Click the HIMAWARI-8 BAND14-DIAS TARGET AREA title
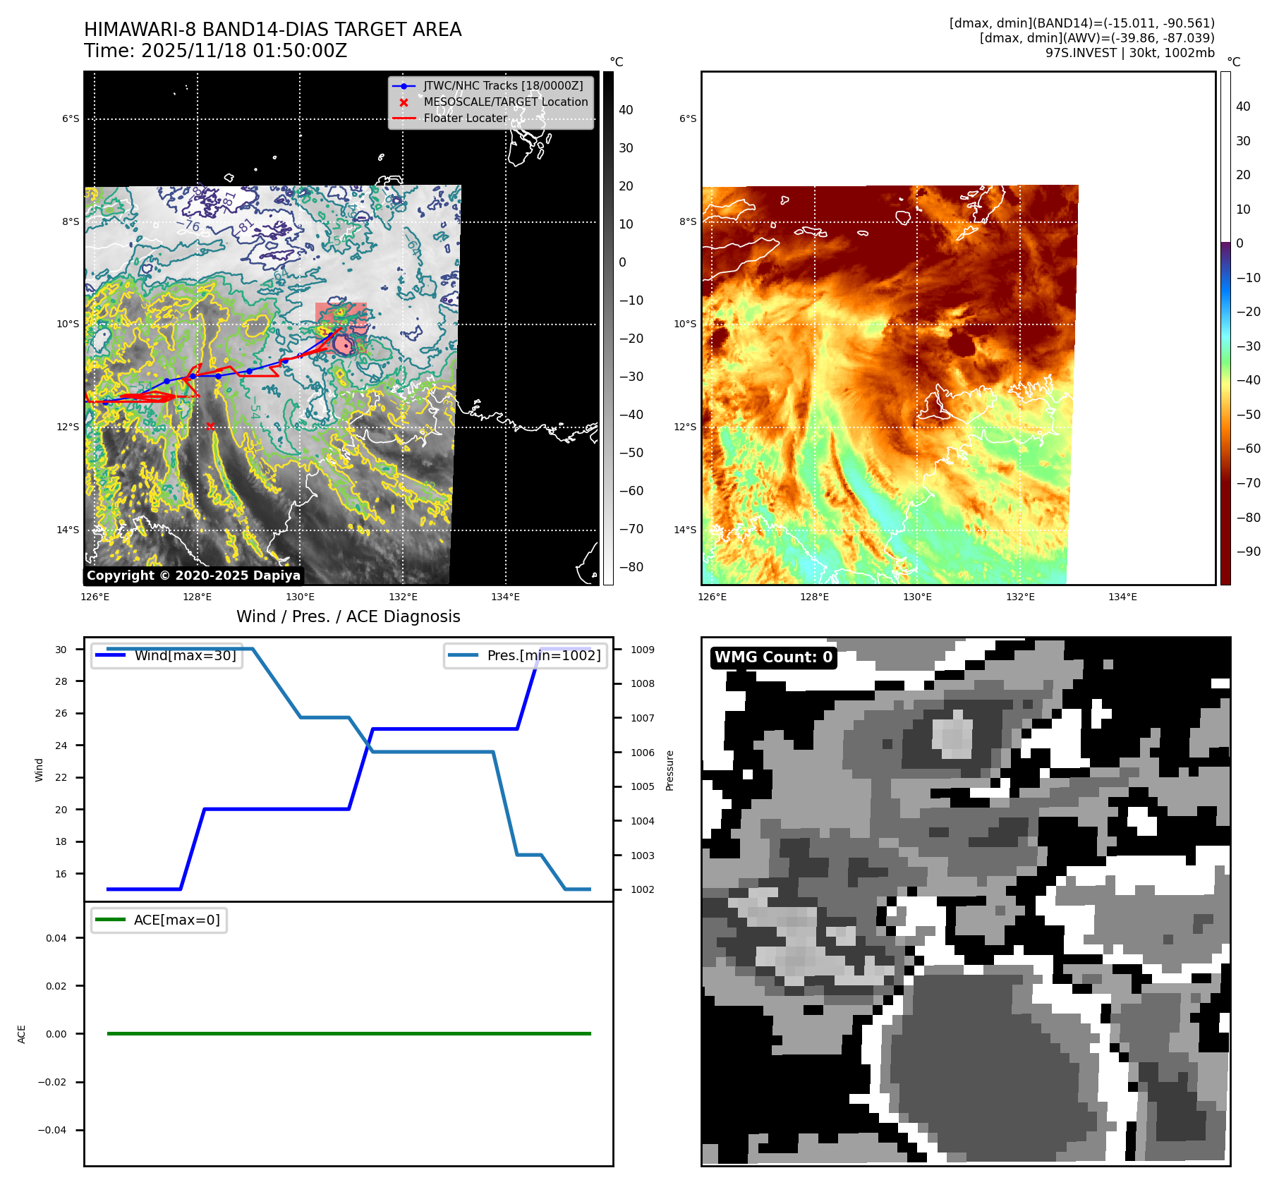1279x1192 pixels. click(272, 30)
